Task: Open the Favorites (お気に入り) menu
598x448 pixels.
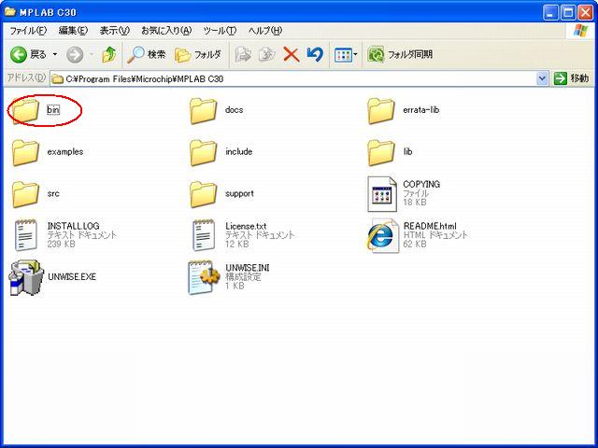Action: tap(166, 31)
